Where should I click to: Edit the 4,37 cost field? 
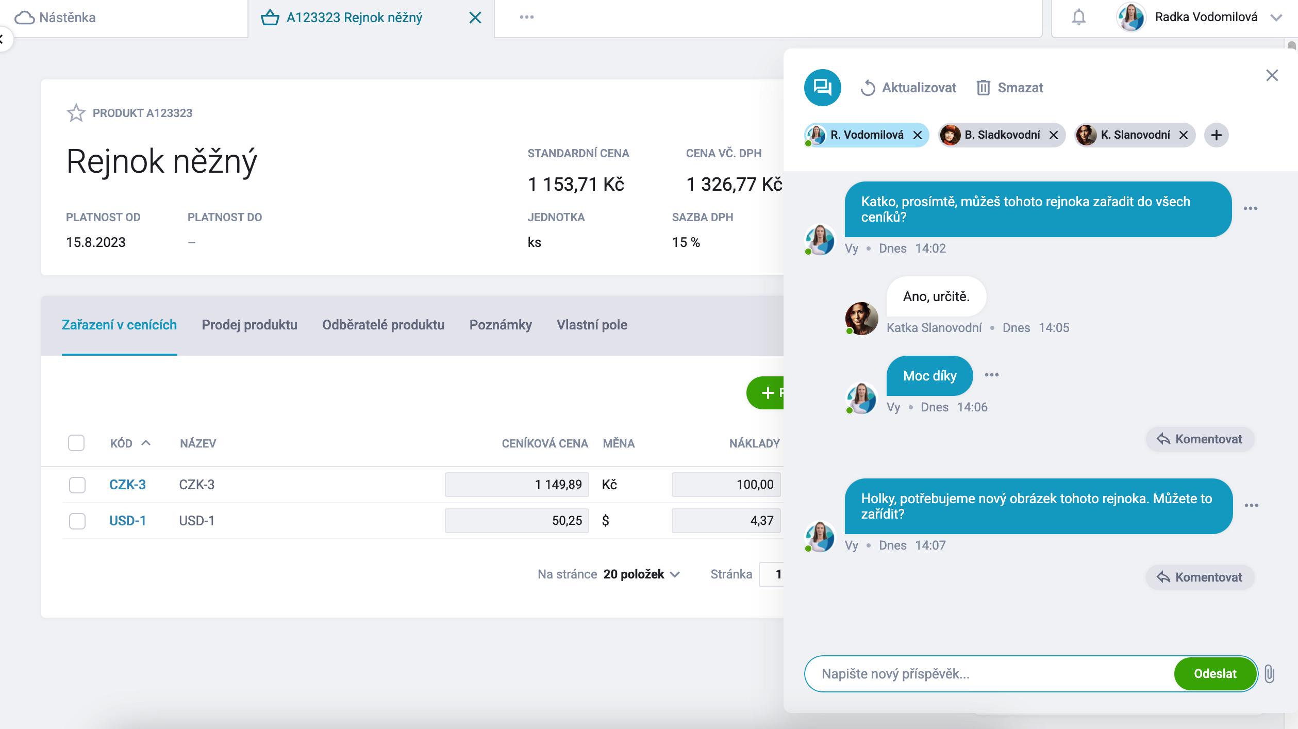(726, 521)
